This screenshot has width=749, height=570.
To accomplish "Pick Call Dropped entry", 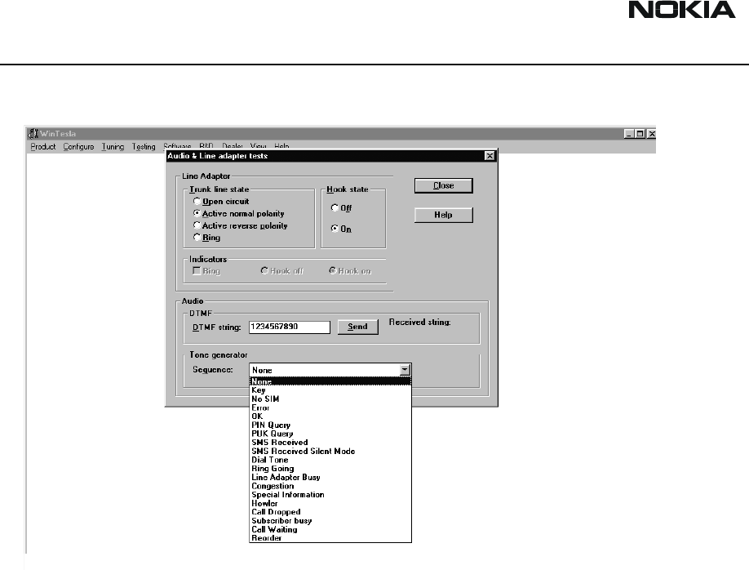I will (x=330, y=512).
